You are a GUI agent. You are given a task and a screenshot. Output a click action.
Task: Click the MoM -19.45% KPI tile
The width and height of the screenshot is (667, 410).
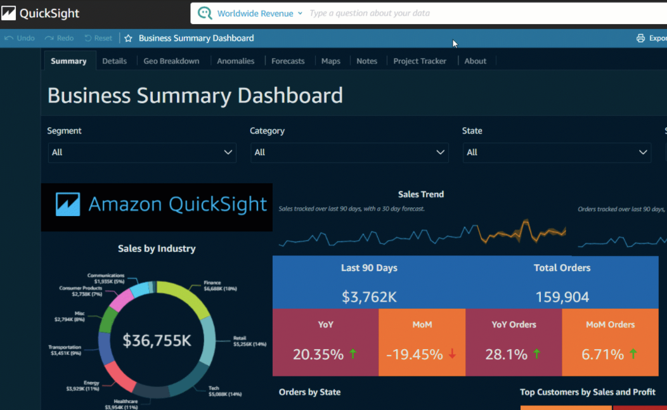[422, 343]
